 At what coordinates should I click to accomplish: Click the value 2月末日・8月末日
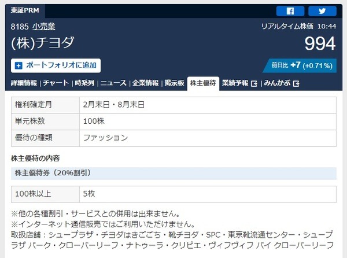coord(114,105)
